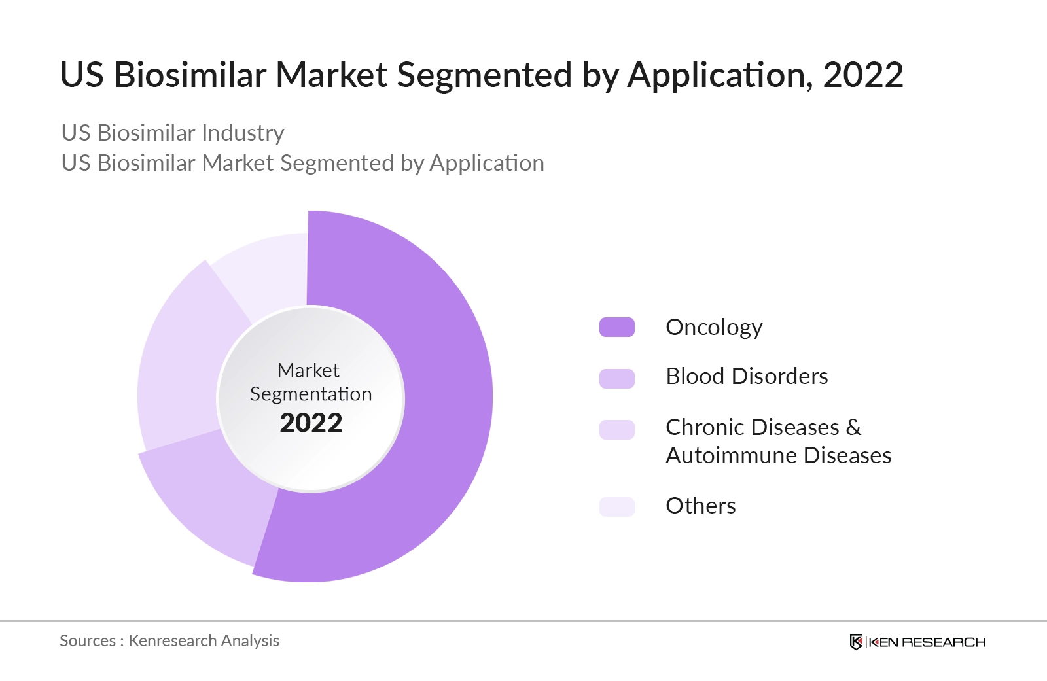This screenshot has height=681, width=1047.
Task: Click the Ken Research logo icon
Action: click(x=856, y=642)
